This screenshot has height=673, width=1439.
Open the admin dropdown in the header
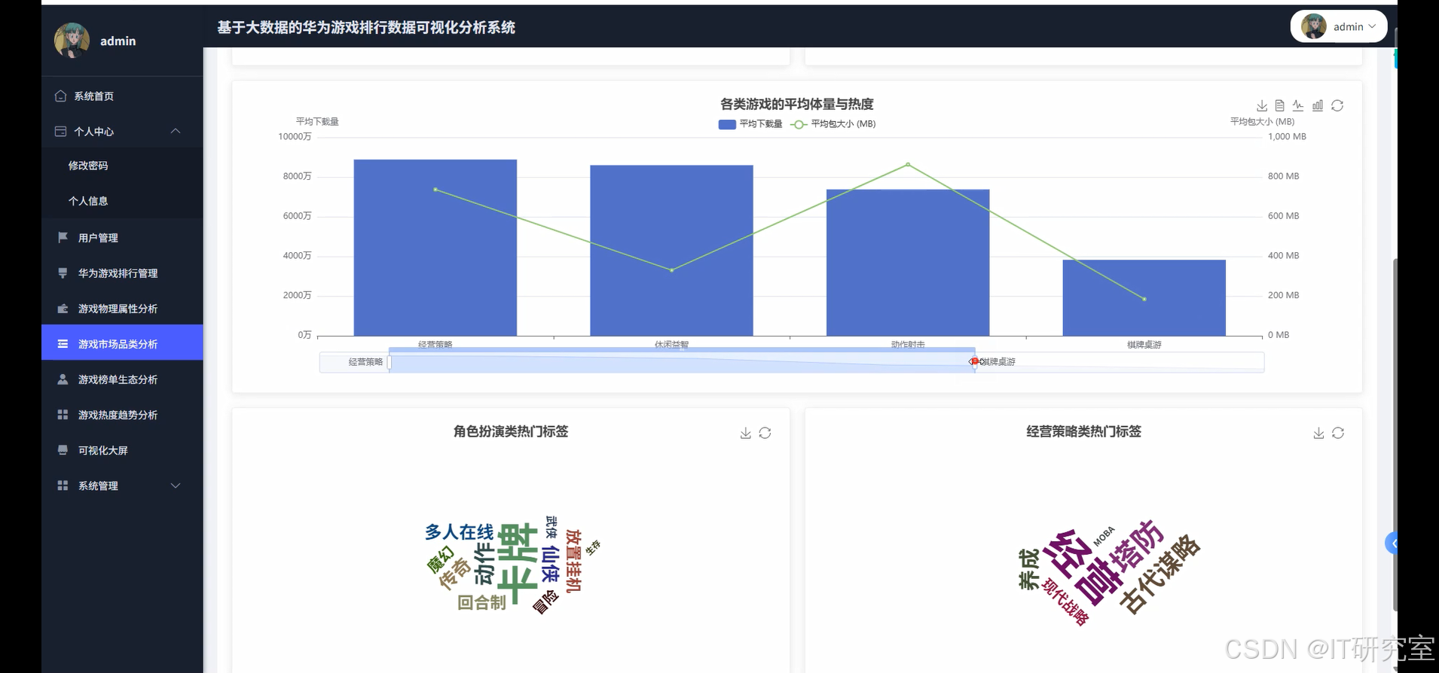coord(1339,26)
